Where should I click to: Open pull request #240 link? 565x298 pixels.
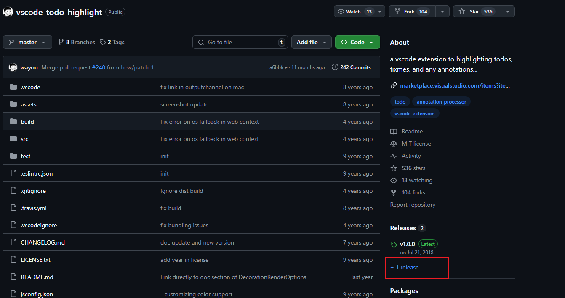tap(99, 67)
